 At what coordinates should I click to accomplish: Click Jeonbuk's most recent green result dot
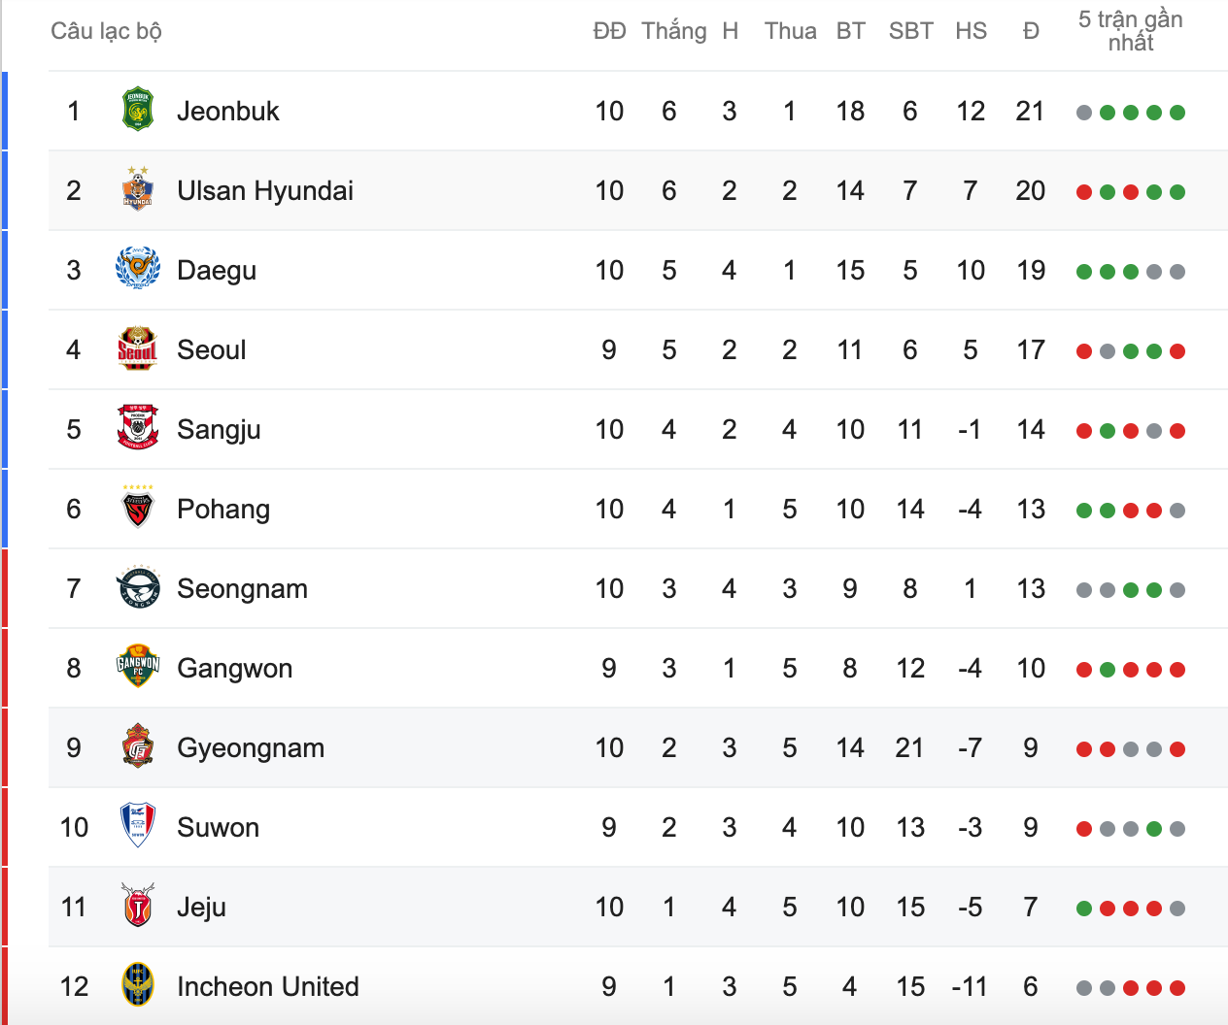(x=1177, y=113)
